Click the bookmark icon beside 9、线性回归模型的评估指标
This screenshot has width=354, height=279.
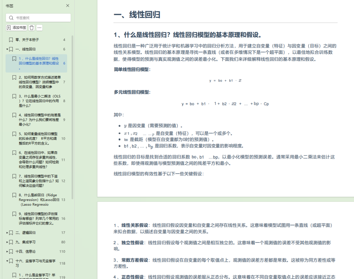(x=14, y=214)
